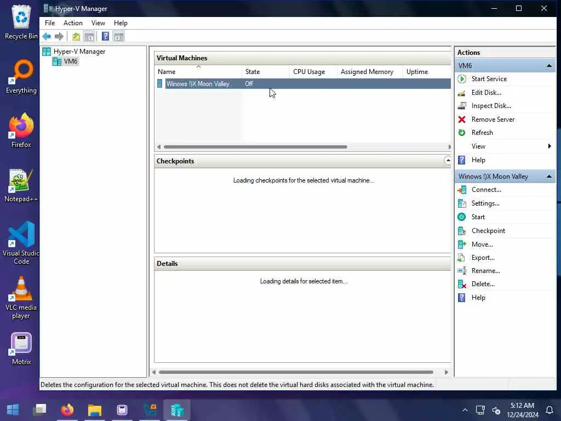The height and width of the screenshot is (421, 561).
Task: Click Help icon under Winows !)X Moon Valley
Action: (461, 298)
